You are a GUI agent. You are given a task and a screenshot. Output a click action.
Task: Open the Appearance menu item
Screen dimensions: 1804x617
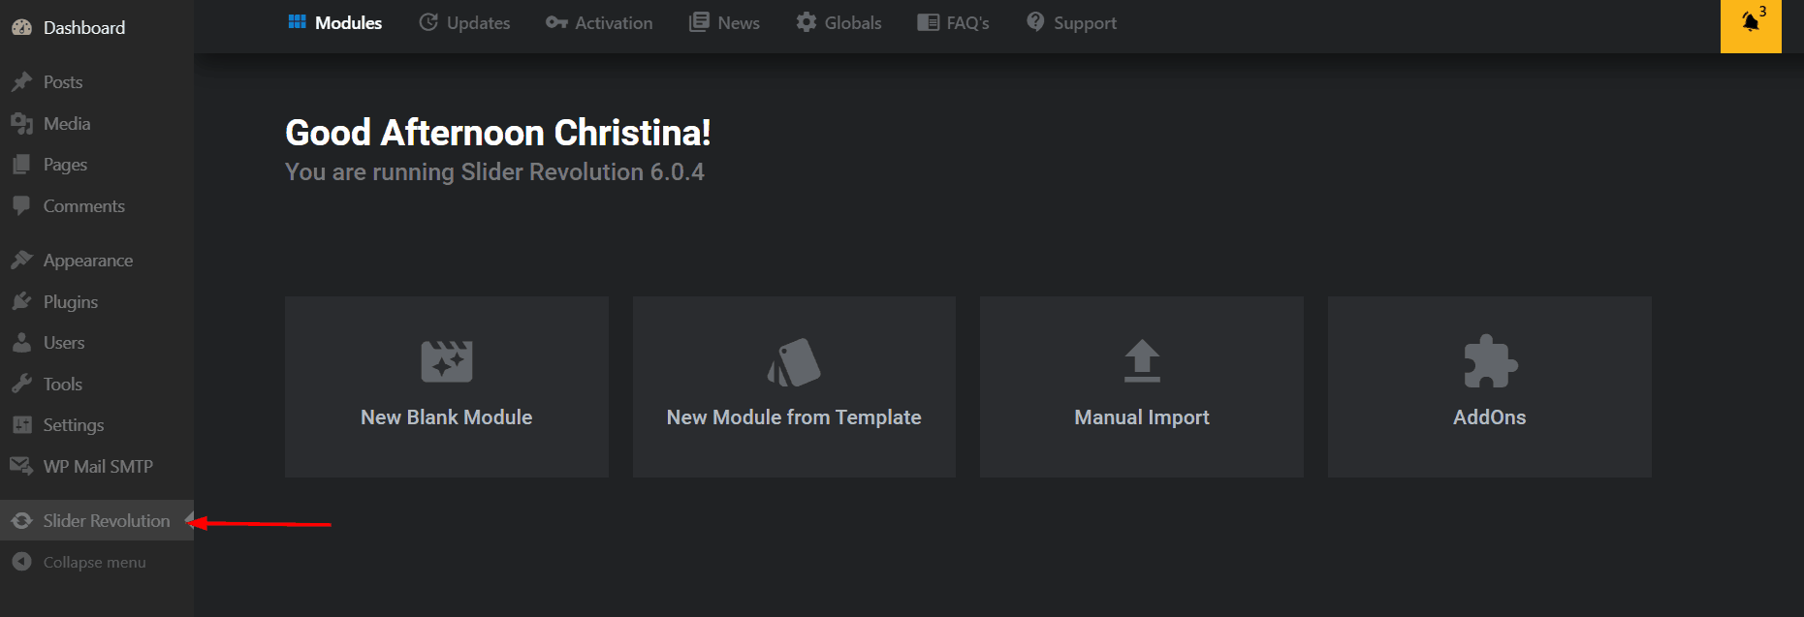(x=97, y=261)
